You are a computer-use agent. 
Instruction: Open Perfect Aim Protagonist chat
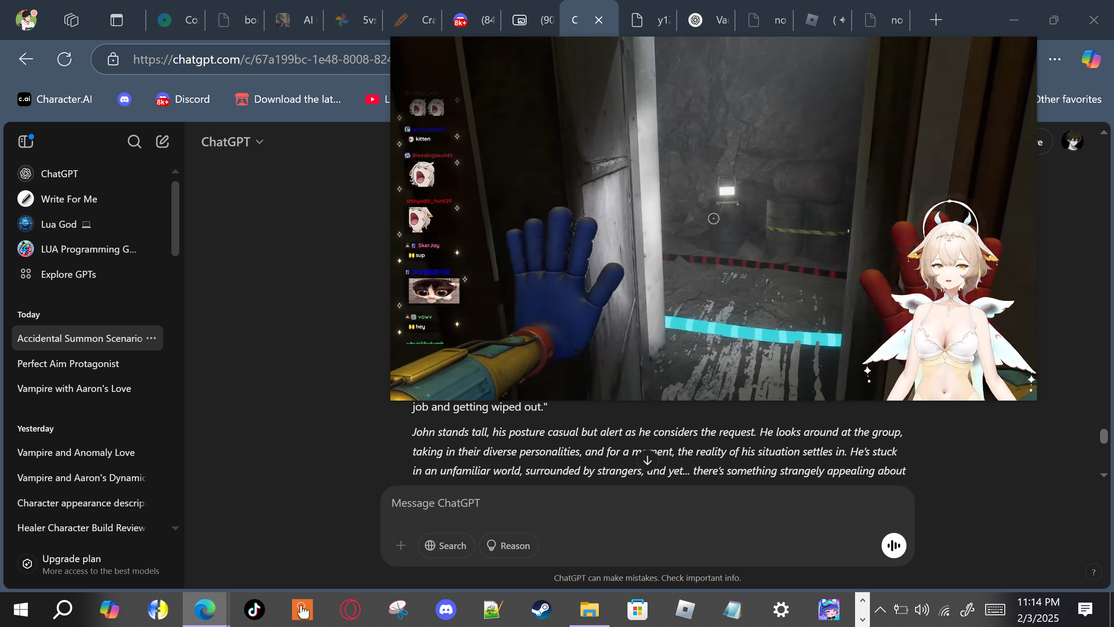pyautogui.click(x=87, y=364)
